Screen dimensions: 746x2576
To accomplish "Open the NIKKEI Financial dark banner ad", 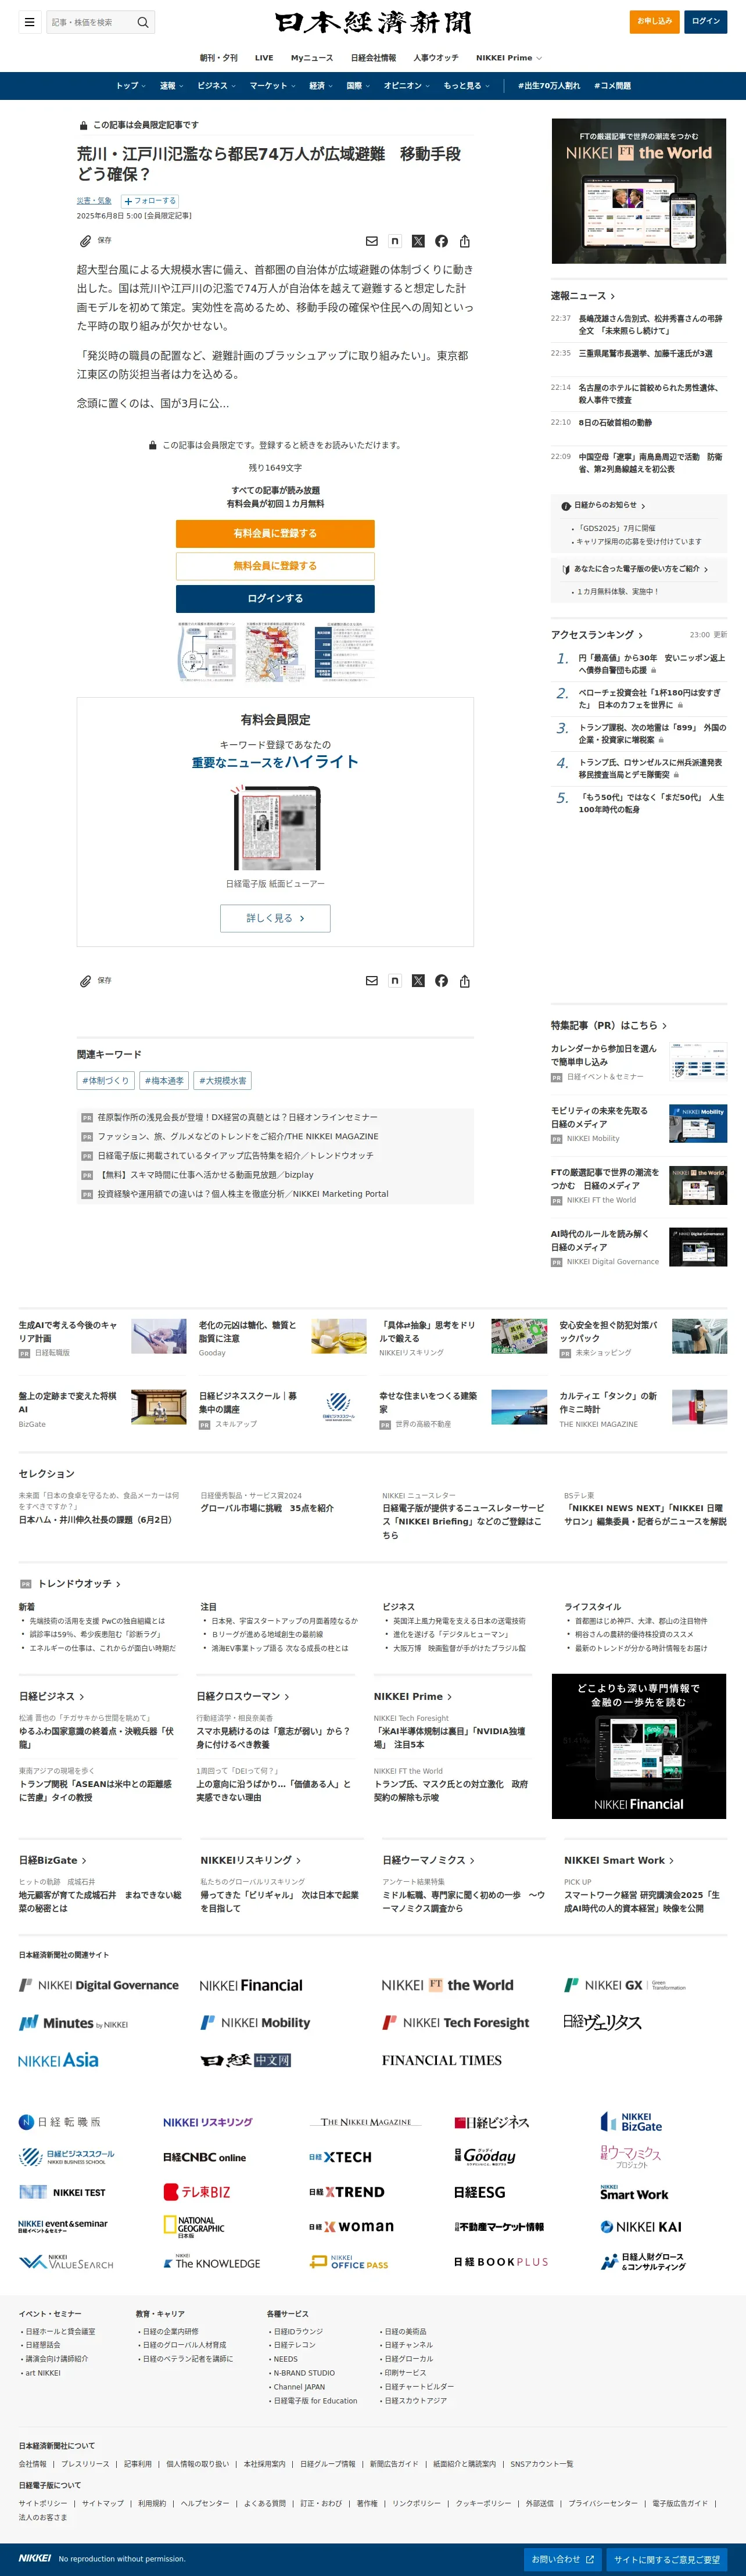I will click(639, 1747).
